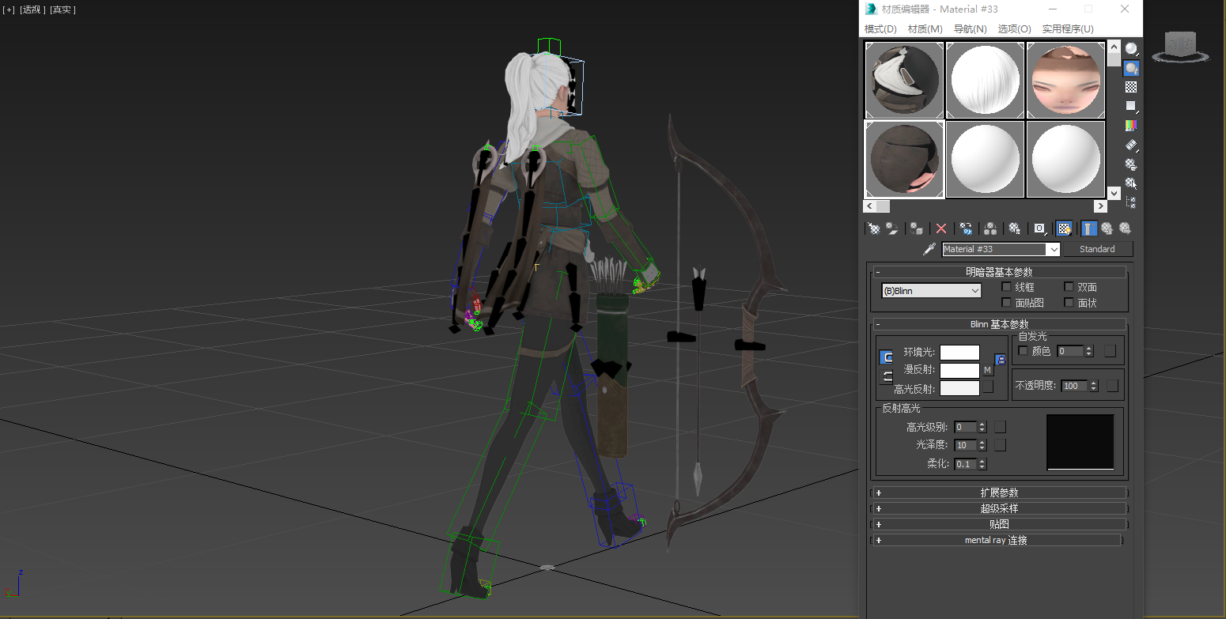1226x619 pixels.
Task: Toggle checkered Background for sample slots
Action: click(x=1131, y=87)
